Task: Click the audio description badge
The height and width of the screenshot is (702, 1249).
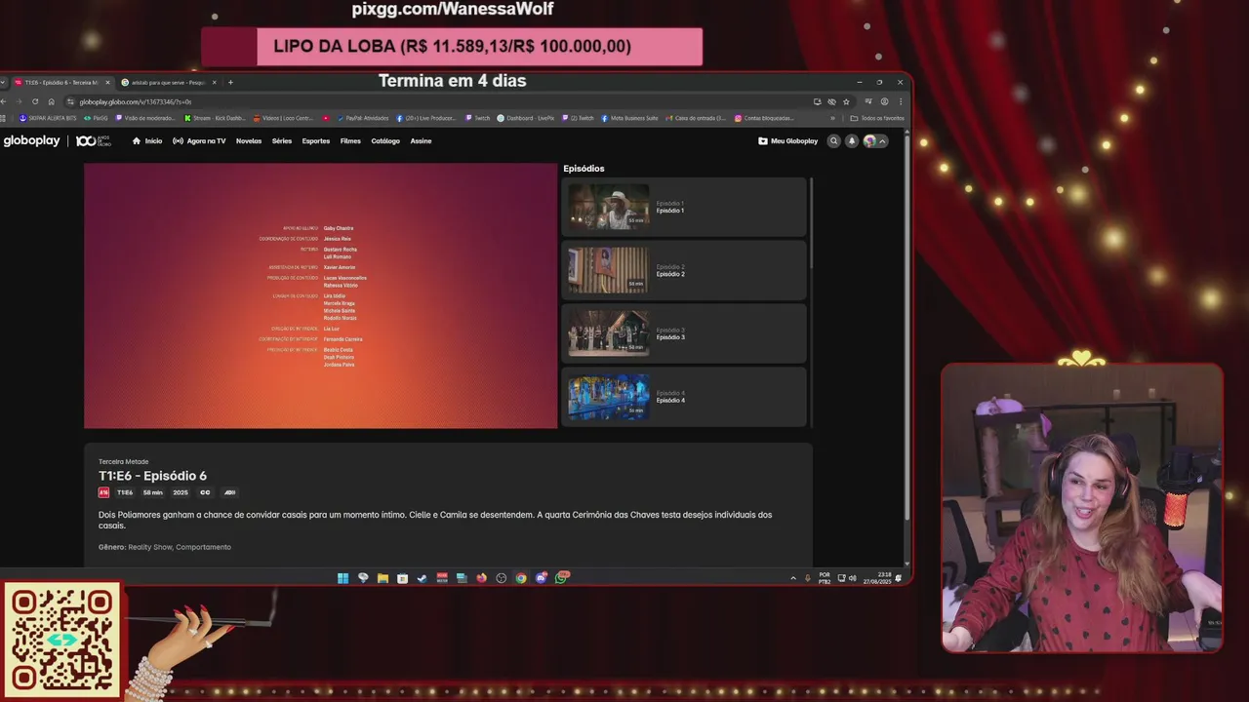Action: coord(230,492)
